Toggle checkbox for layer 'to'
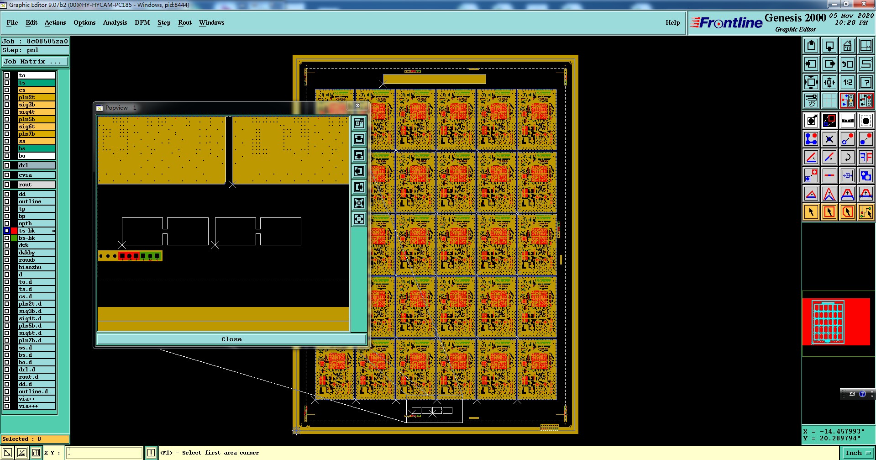Image resolution: width=876 pixels, height=460 pixels. (x=7, y=75)
